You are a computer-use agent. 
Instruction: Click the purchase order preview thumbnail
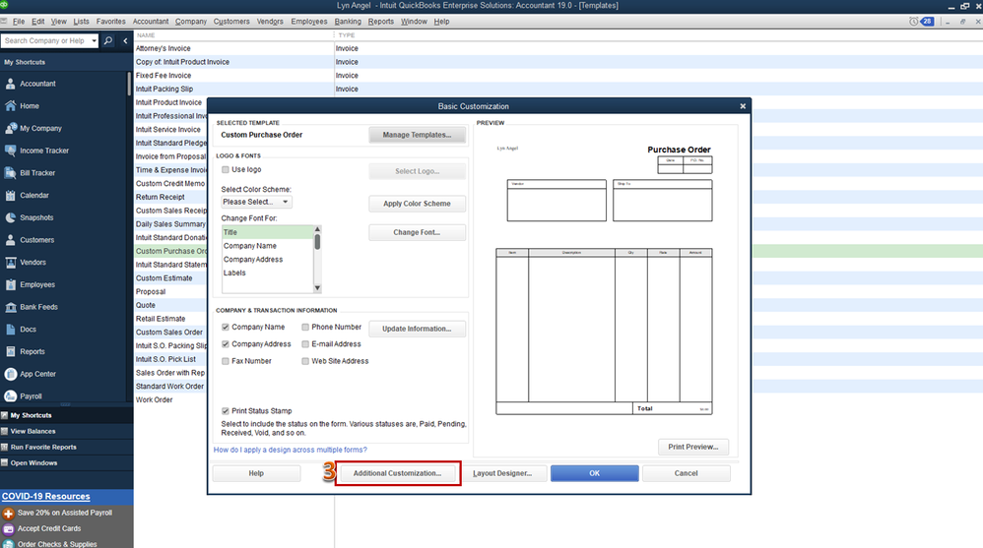(604, 280)
